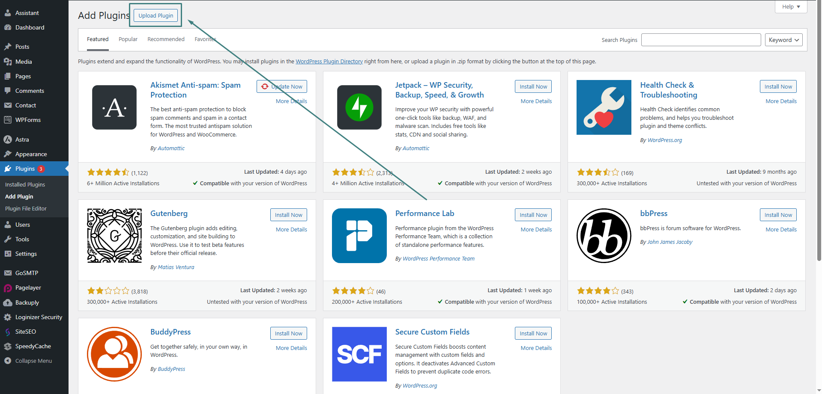This screenshot has height=394, width=822.
Task: Switch to the Popular tab
Action: click(128, 39)
